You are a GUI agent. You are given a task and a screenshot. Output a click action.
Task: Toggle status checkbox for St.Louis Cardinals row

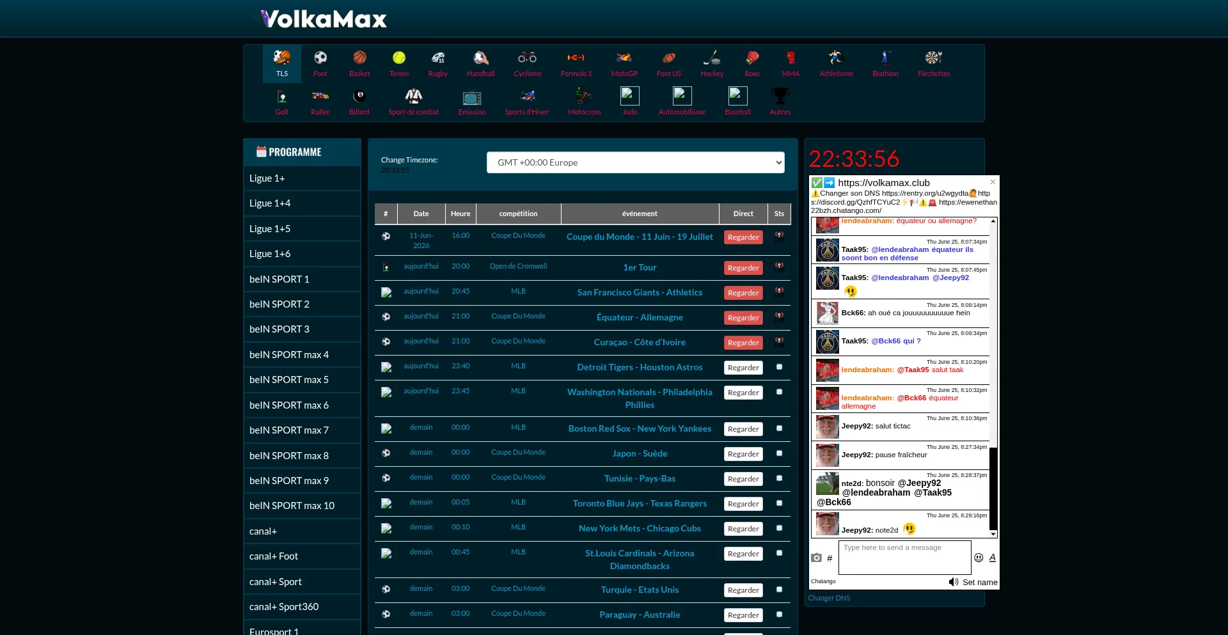[x=779, y=553]
